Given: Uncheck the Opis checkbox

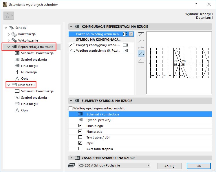Looking at the screenshot, I should click(x=80, y=143).
